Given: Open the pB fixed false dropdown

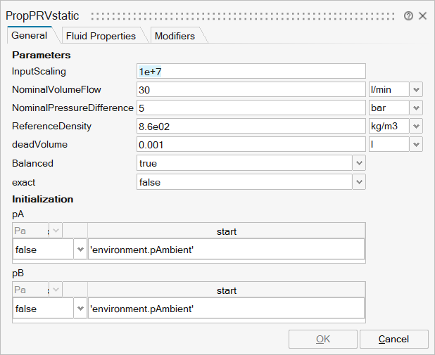Looking at the screenshot, I should click(x=79, y=309).
